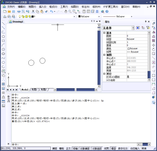This screenshot has width=157, height=151.
Task: Select the Line draw tool
Action: [3, 23]
